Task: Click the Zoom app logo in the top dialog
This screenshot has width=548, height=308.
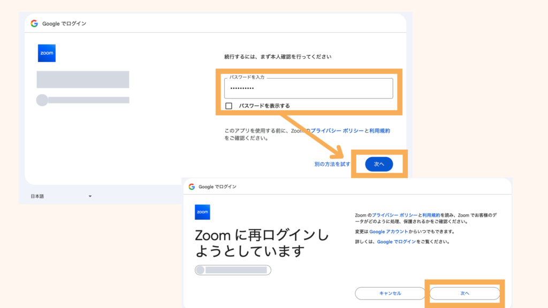Action: [47, 53]
